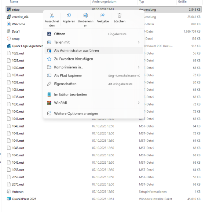
Task: Select the 1046.mst file
Action: pos(18,155)
